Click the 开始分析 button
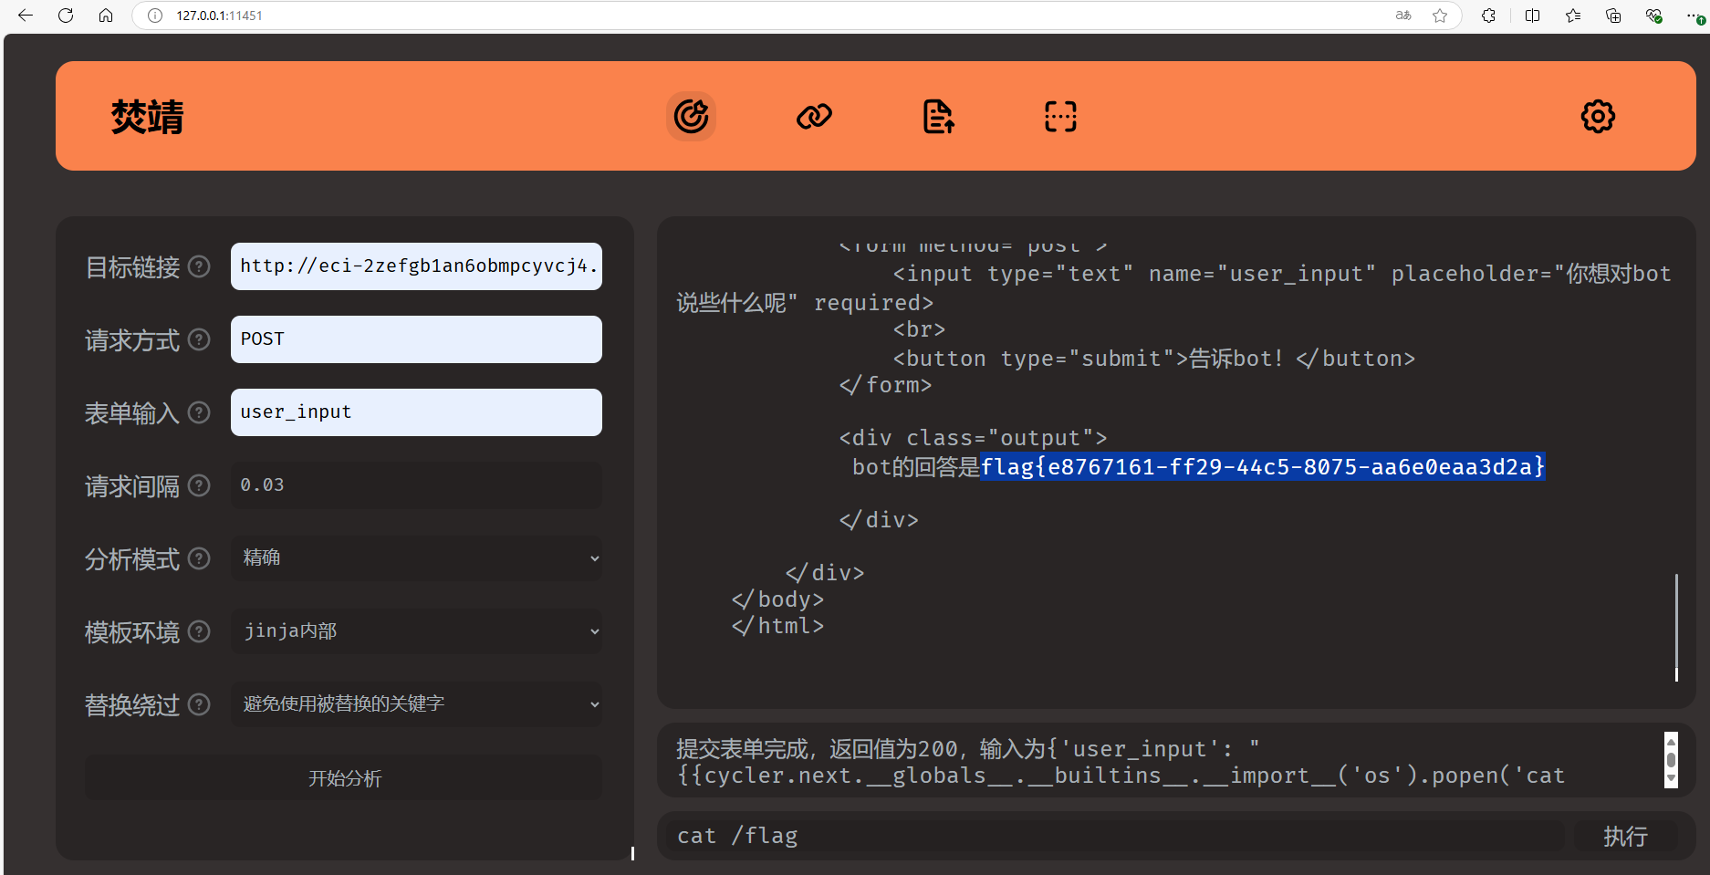The height and width of the screenshot is (875, 1710). (344, 778)
